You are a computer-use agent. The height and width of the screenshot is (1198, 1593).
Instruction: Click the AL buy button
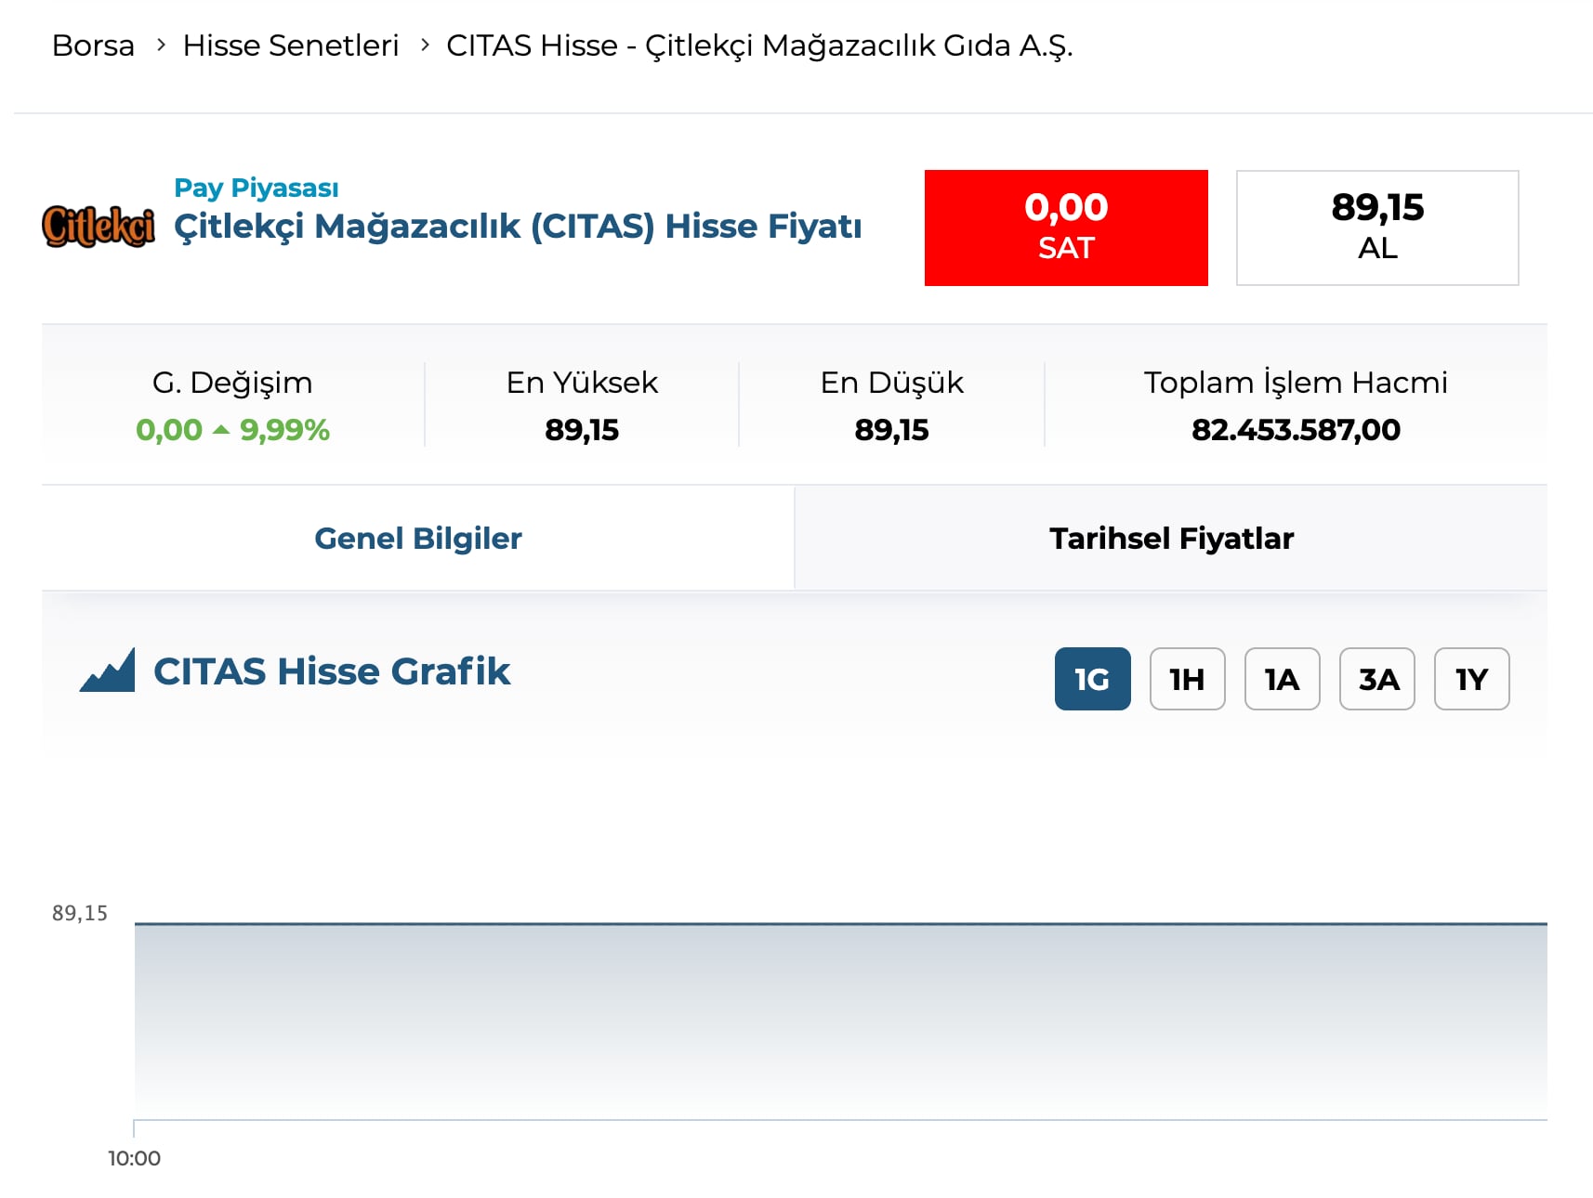click(1377, 228)
